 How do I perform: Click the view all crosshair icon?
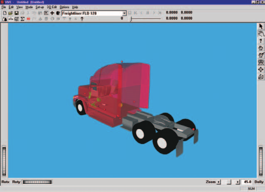click(261, 70)
